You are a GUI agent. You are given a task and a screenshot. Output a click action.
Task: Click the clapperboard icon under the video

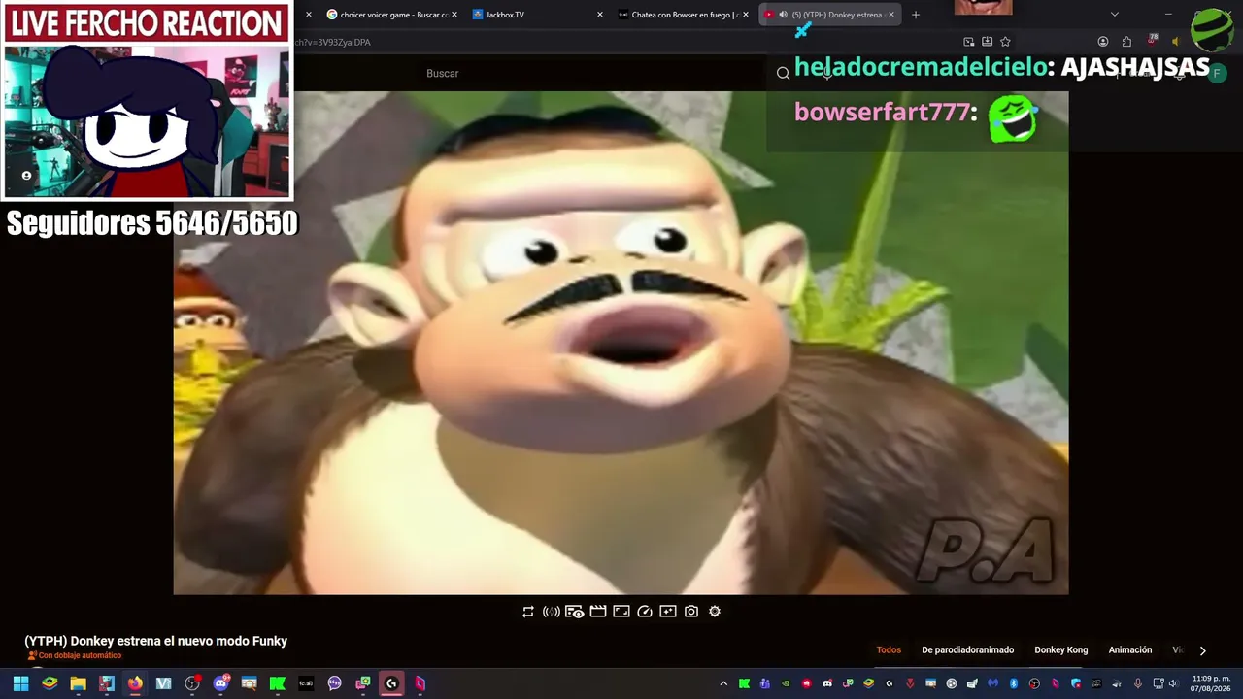tap(598, 612)
